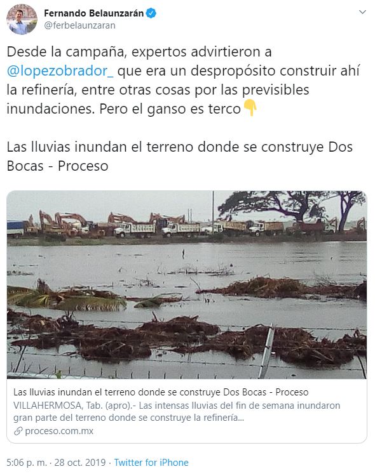The width and height of the screenshot is (375, 476).
Task: Click the chain link icon
Action: tap(18, 431)
